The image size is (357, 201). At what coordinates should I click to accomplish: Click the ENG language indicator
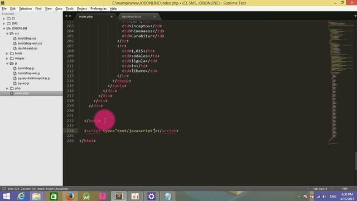[333, 197]
